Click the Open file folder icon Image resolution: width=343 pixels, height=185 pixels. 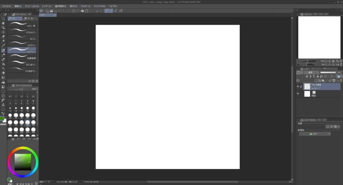click(x=51, y=11)
